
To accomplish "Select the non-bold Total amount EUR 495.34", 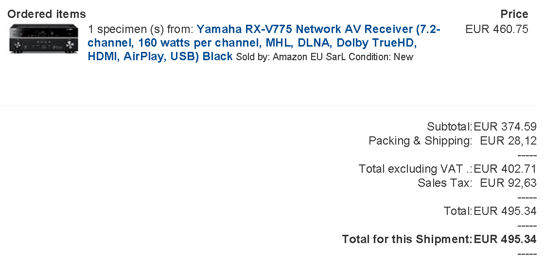I will pos(505,212).
